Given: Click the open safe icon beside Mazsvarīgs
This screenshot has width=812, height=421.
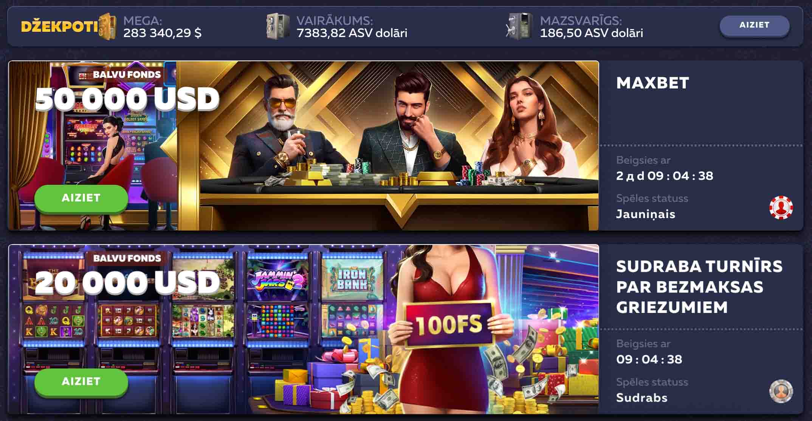Looking at the screenshot, I should (519, 26).
